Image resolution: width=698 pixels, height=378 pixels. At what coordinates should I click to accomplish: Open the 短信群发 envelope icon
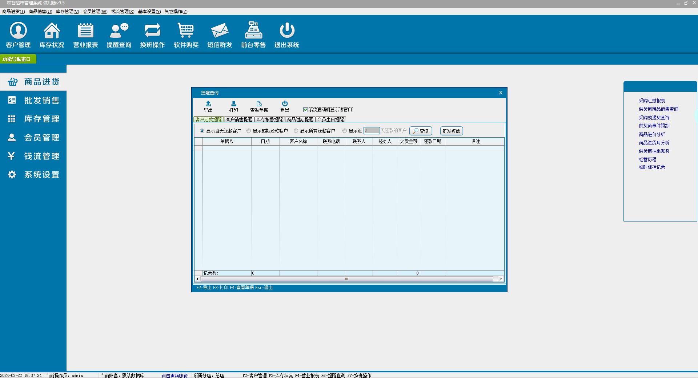point(220,31)
